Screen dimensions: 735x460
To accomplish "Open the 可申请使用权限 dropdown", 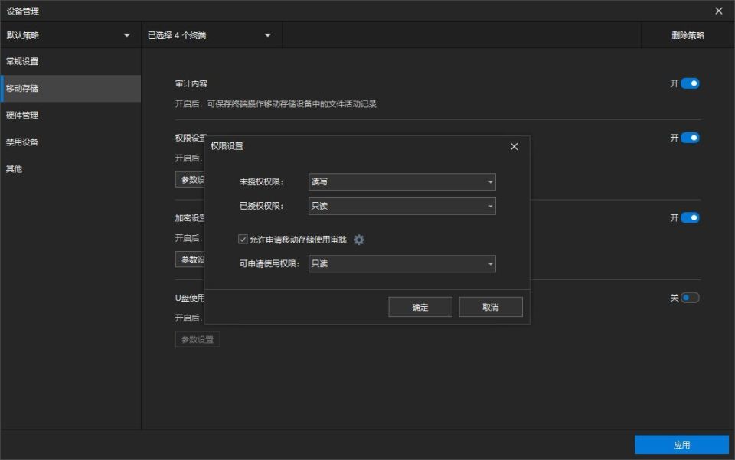I will (402, 264).
